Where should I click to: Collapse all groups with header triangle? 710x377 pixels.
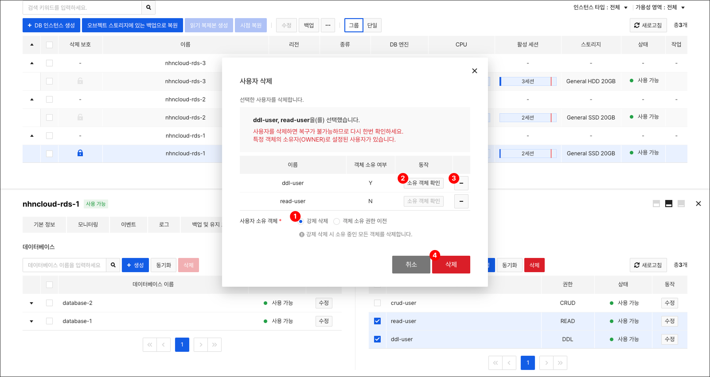[31, 45]
